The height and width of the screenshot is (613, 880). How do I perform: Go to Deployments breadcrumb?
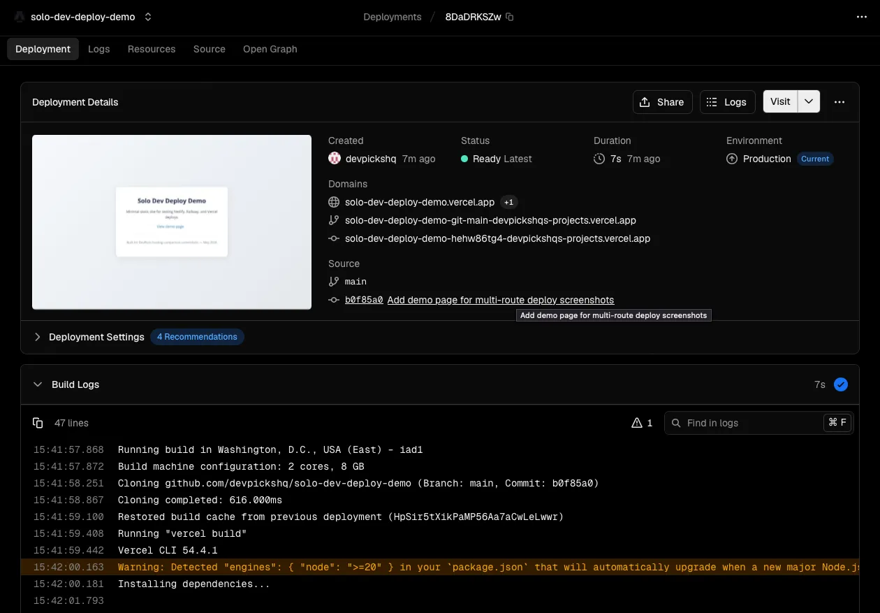393,17
